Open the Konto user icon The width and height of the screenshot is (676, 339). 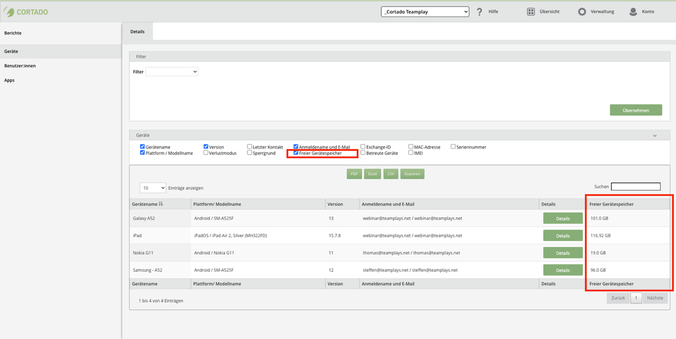coord(633,12)
